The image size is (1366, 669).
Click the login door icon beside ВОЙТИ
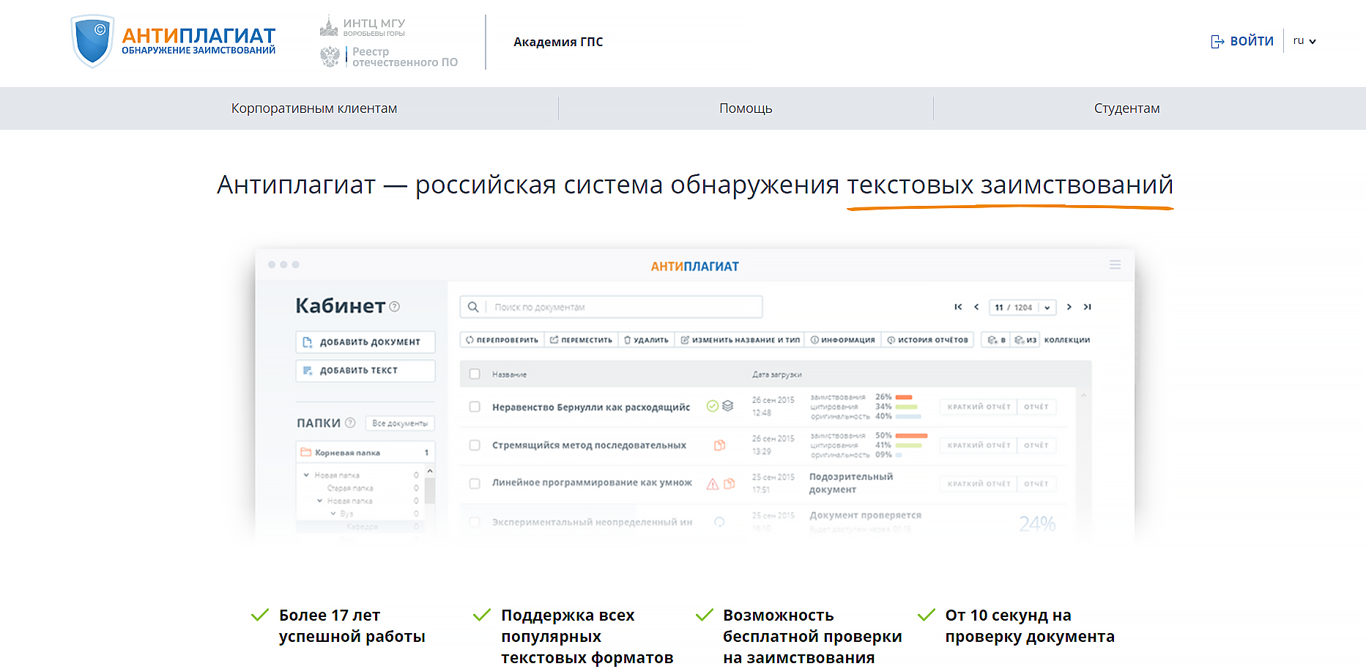coord(1217,42)
